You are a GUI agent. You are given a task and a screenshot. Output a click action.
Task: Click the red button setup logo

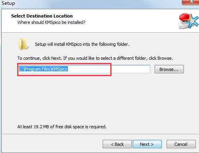coord(188,21)
